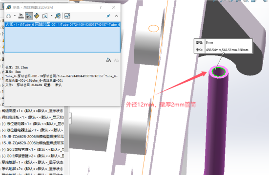
Task: Select the highlighted edge entry in selection list
Action: 62,25
